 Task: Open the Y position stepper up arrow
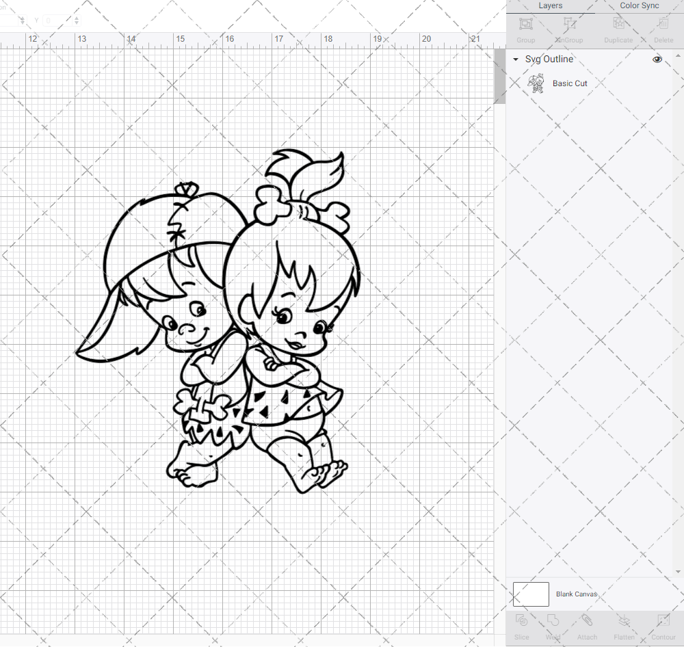click(76, 17)
